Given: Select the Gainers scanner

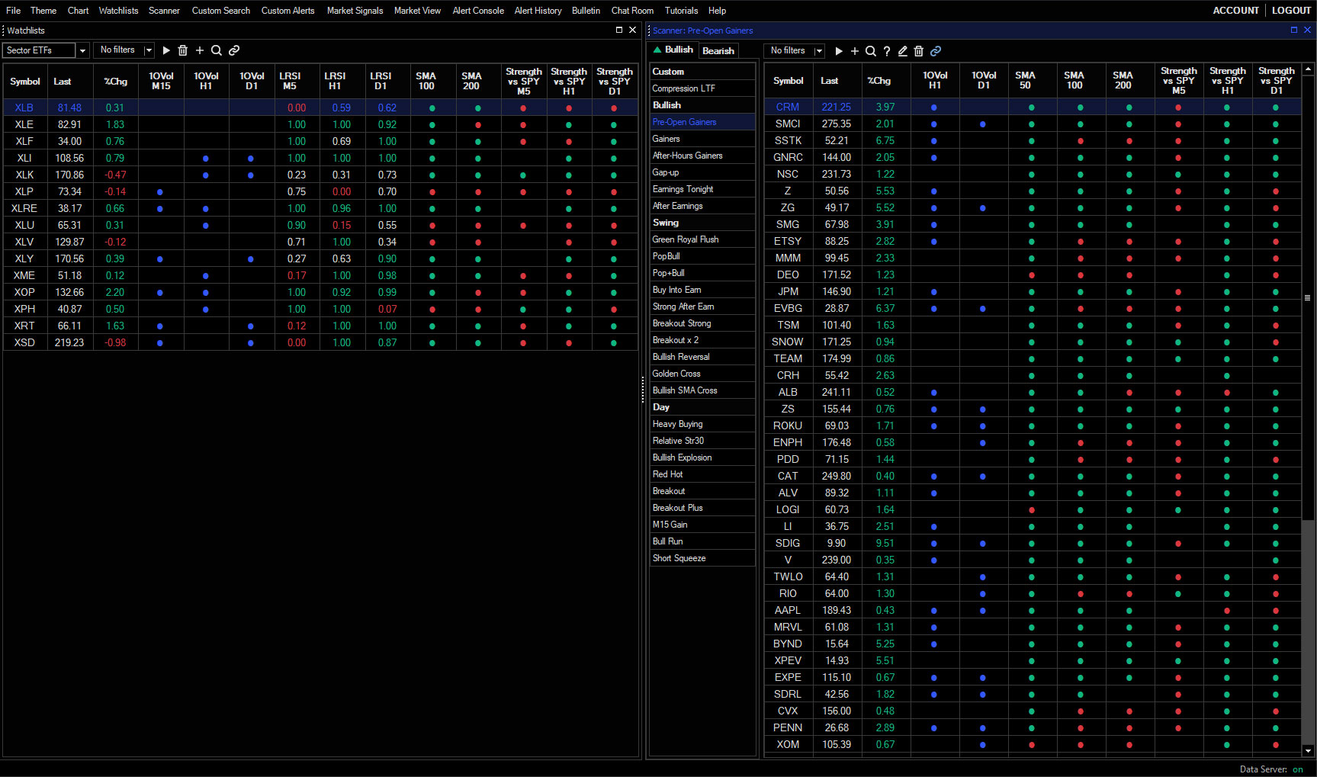Looking at the screenshot, I should point(666,139).
